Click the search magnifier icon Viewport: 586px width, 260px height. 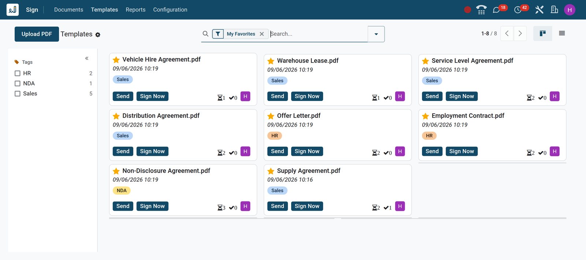[205, 34]
